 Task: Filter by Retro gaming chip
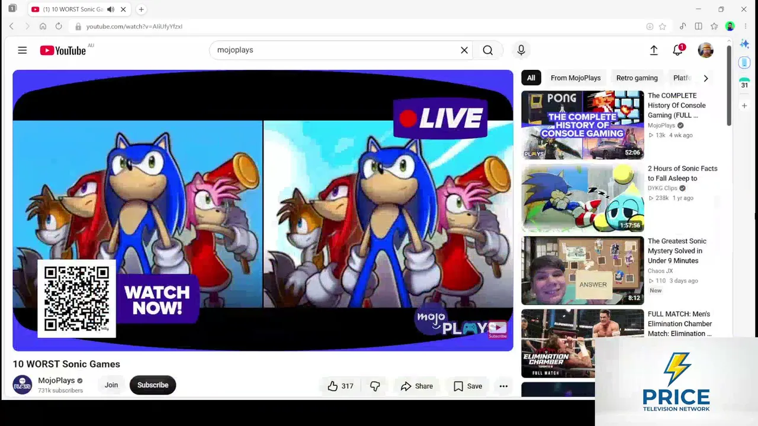[637, 78]
